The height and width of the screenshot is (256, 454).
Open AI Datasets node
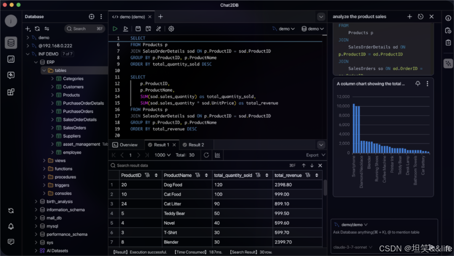(57, 251)
